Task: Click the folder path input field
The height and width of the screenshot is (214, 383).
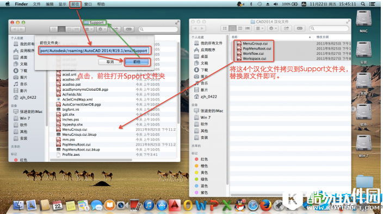Action: coord(94,51)
